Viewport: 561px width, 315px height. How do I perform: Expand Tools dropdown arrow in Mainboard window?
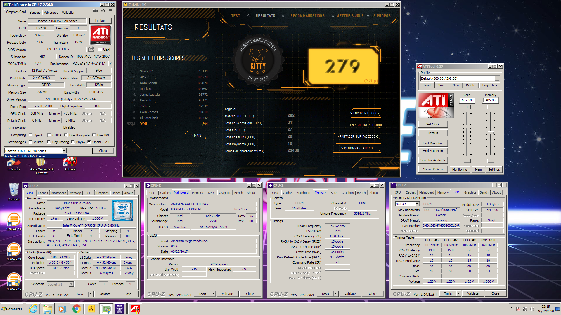coord(213,294)
